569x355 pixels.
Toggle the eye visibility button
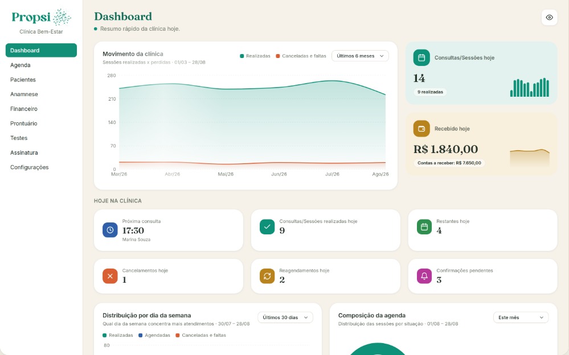click(x=549, y=18)
